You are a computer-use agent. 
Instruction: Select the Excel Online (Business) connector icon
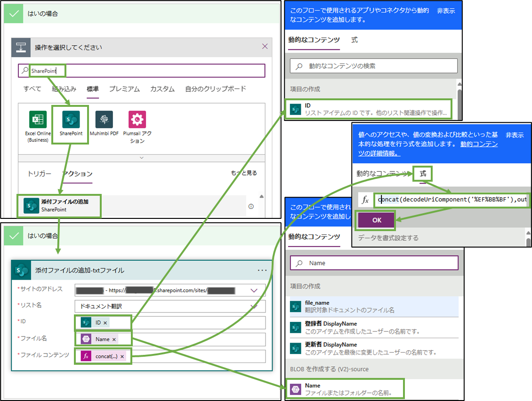pyautogui.click(x=38, y=120)
